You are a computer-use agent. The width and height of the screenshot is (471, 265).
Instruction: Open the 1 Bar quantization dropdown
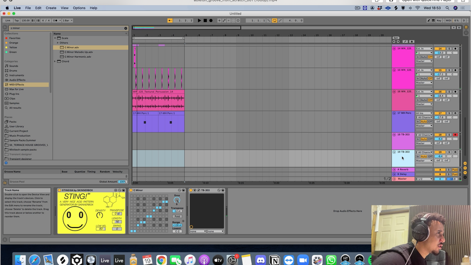point(68,20)
